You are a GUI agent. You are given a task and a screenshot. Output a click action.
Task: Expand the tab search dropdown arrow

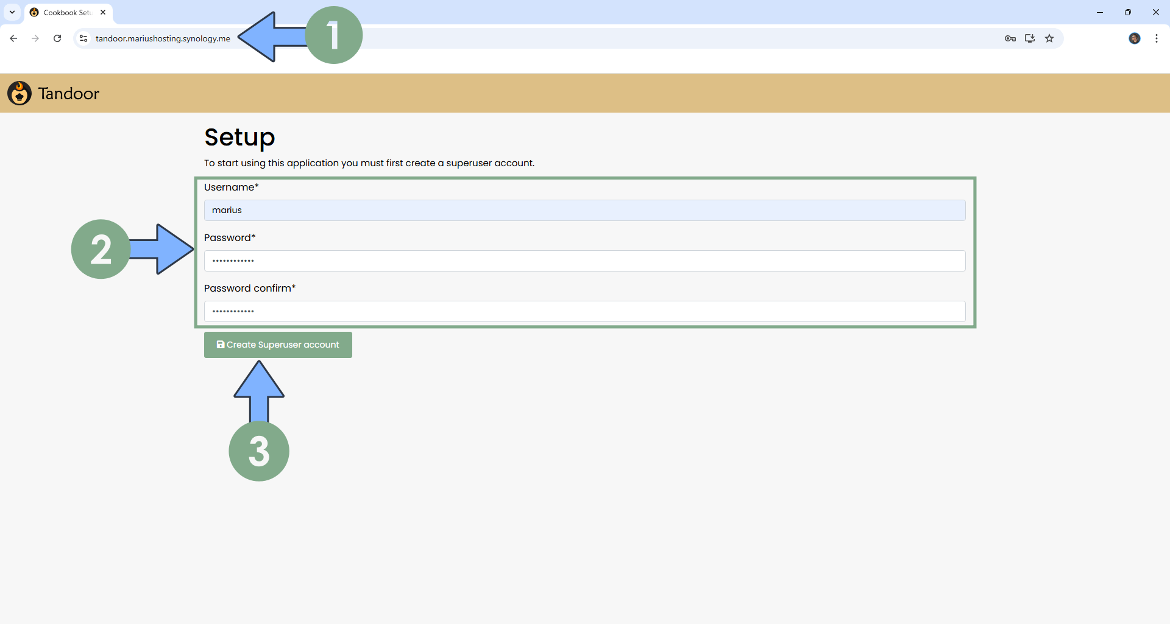point(12,12)
